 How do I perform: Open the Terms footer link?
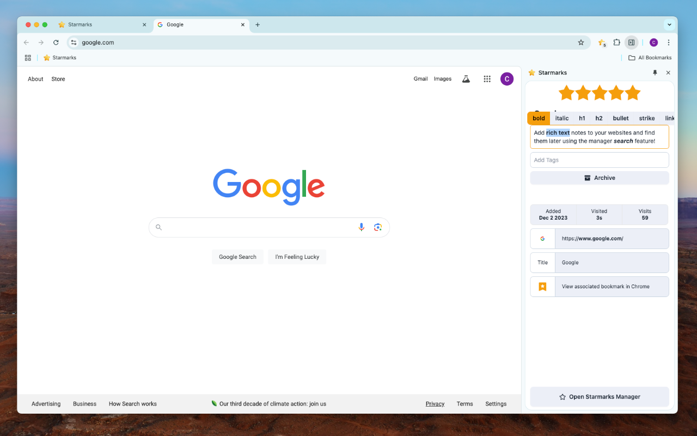464,404
